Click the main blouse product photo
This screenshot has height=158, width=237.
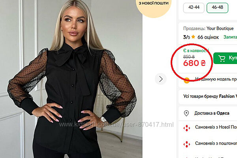tap(71, 79)
